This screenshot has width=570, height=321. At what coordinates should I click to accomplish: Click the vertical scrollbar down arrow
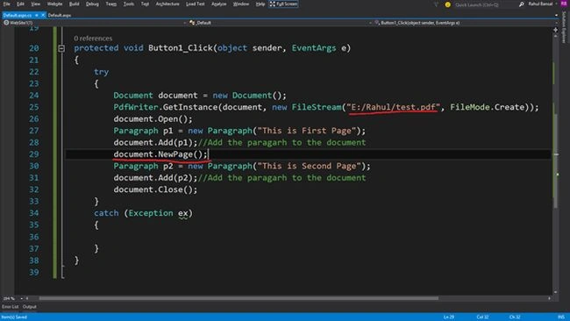(555, 292)
